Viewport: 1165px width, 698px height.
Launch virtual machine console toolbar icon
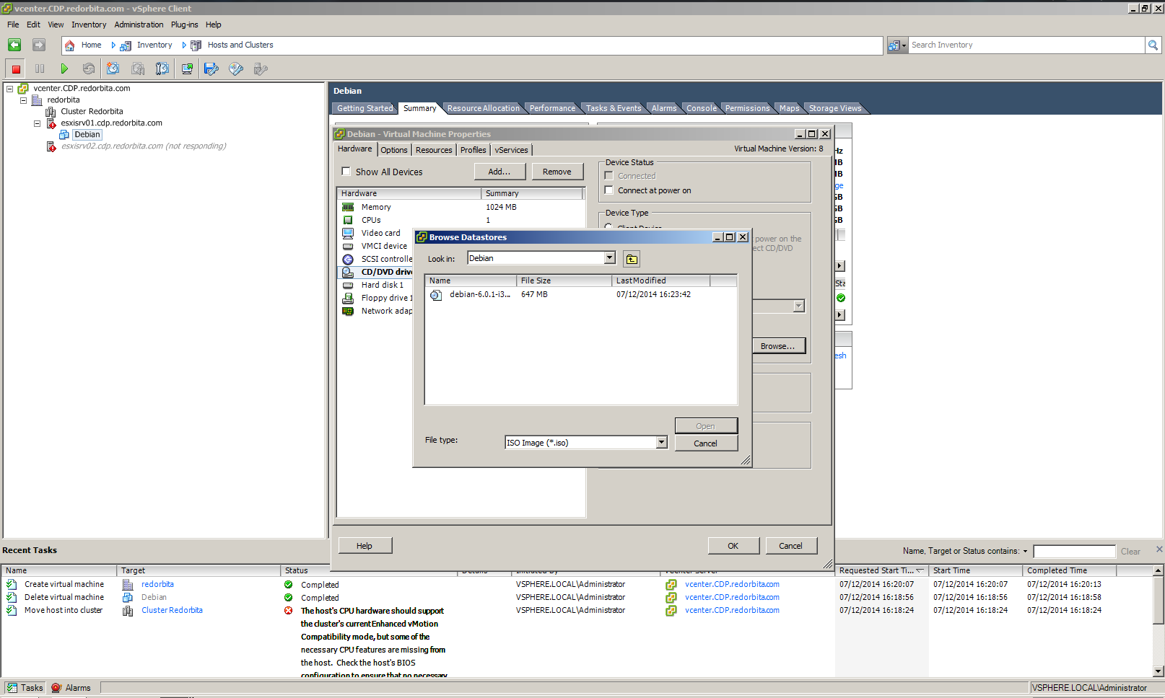coord(187,69)
